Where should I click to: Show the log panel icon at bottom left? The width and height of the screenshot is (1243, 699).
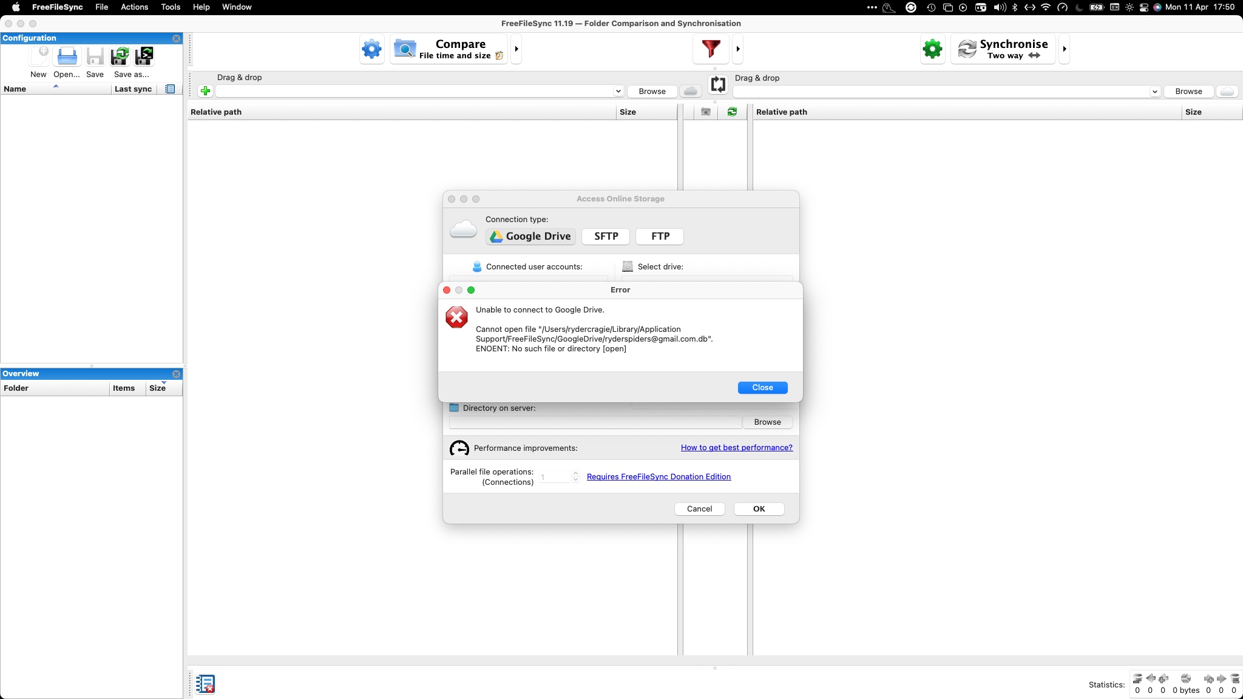pyautogui.click(x=205, y=684)
